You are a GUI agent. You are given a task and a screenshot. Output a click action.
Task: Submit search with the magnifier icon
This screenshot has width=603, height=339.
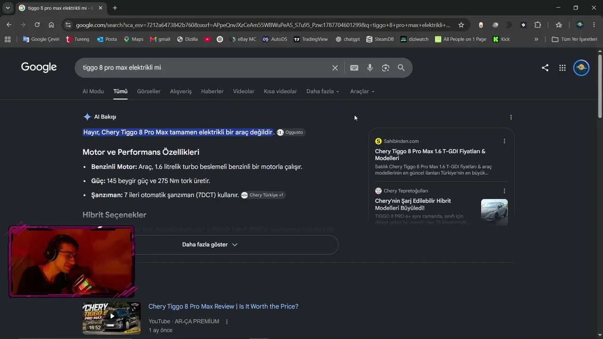(401, 68)
